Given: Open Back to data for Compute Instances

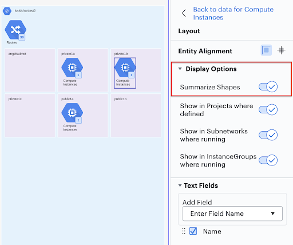Looking at the screenshot, I should click(233, 13).
